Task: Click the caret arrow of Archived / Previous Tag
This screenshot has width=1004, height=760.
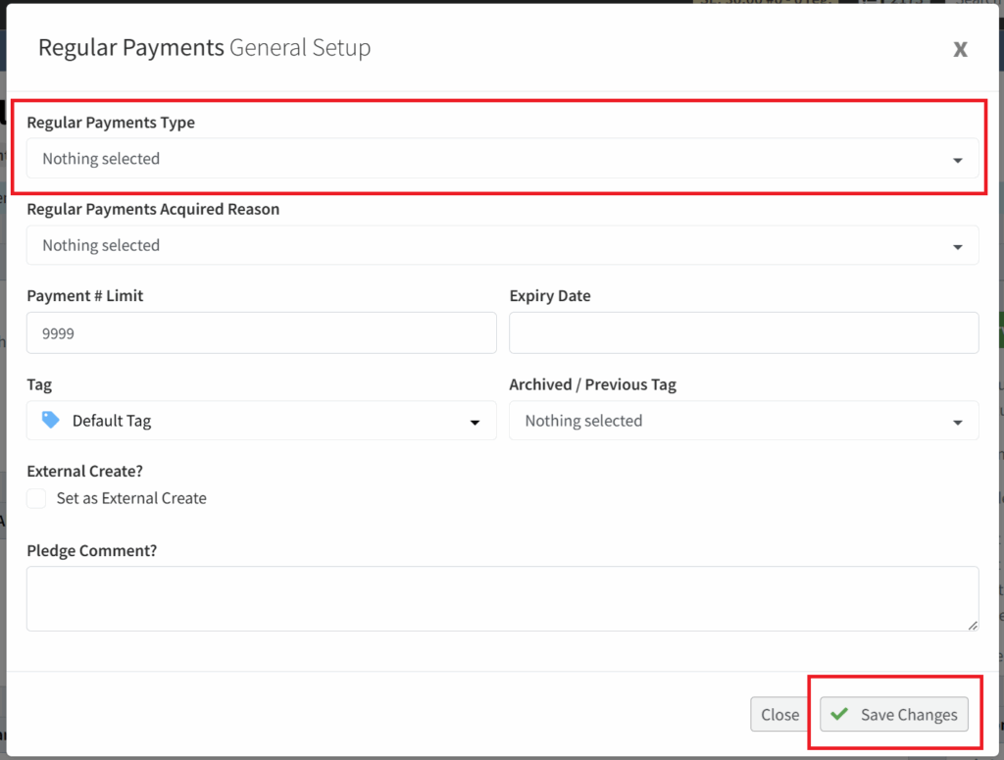Action: [957, 422]
